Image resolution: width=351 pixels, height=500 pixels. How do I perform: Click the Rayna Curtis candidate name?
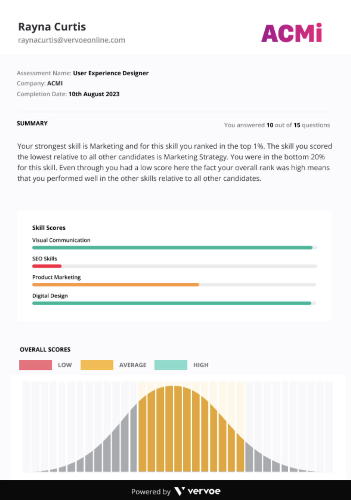coord(52,27)
